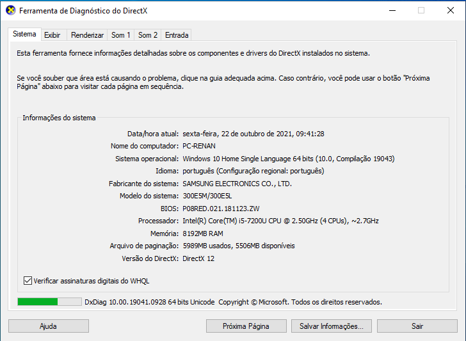This screenshot has height=341, width=466.
Task: Toggle the WHQL digital signatures checkbox
Action: pyautogui.click(x=28, y=280)
